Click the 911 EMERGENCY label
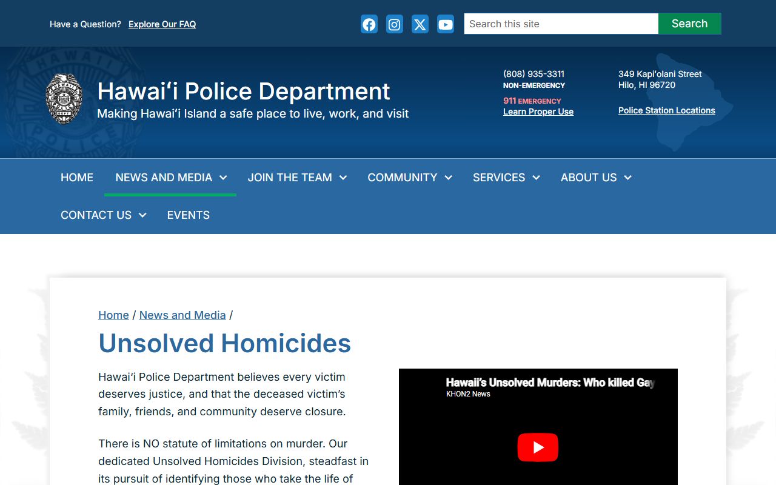Image resolution: width=776 pixels, height=485 pixels. click(x=532, y=101)
